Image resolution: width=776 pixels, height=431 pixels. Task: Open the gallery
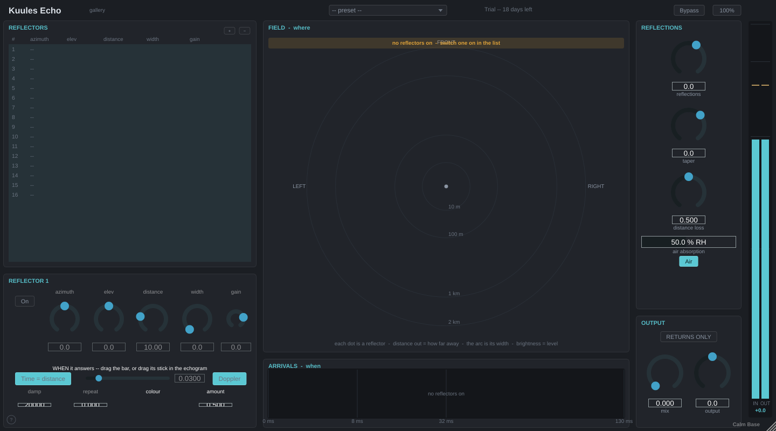tap(98, 10)
